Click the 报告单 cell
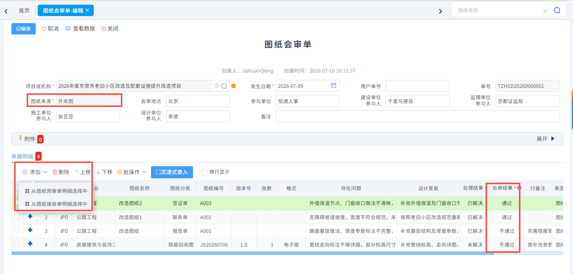This screenshot has height=274, width=573. pyautogui.click(x=181, y=231)
